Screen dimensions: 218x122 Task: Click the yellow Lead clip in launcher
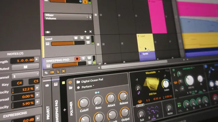(145, 43)
